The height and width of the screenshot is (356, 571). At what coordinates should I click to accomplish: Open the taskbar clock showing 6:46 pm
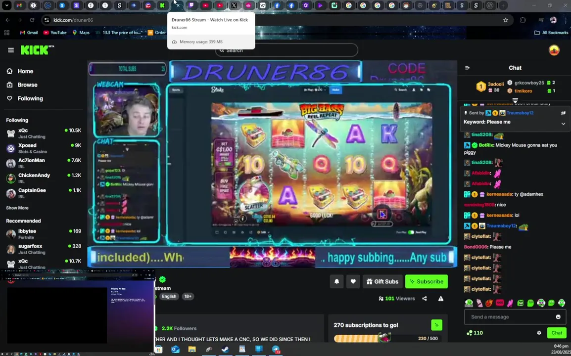point(561,349)
